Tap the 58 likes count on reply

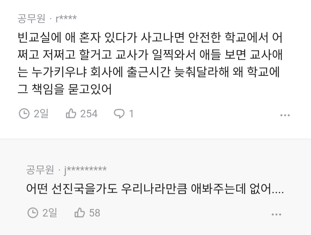coord(95,213)
